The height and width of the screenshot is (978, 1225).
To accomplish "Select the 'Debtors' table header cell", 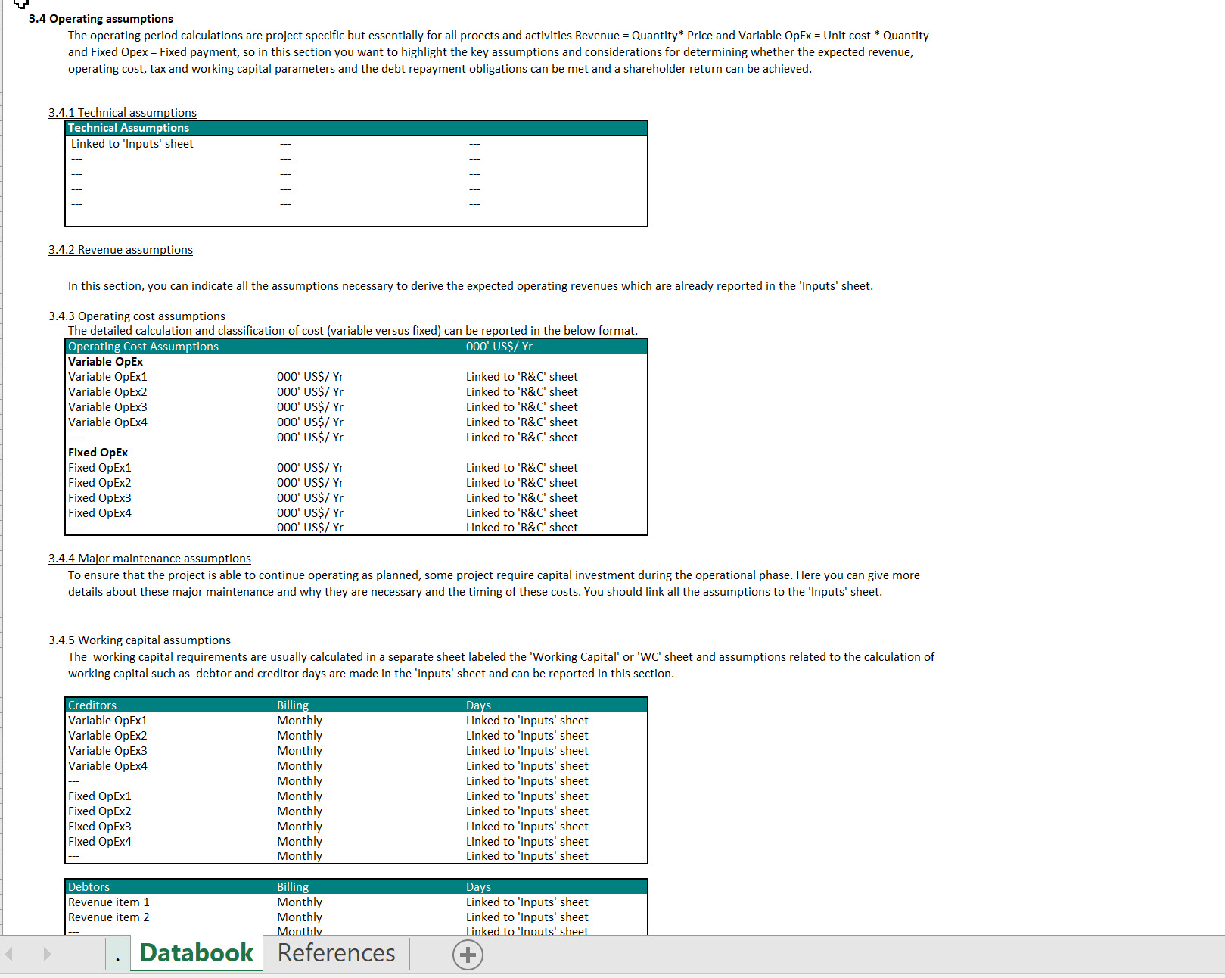I will (x=89, y=887).
